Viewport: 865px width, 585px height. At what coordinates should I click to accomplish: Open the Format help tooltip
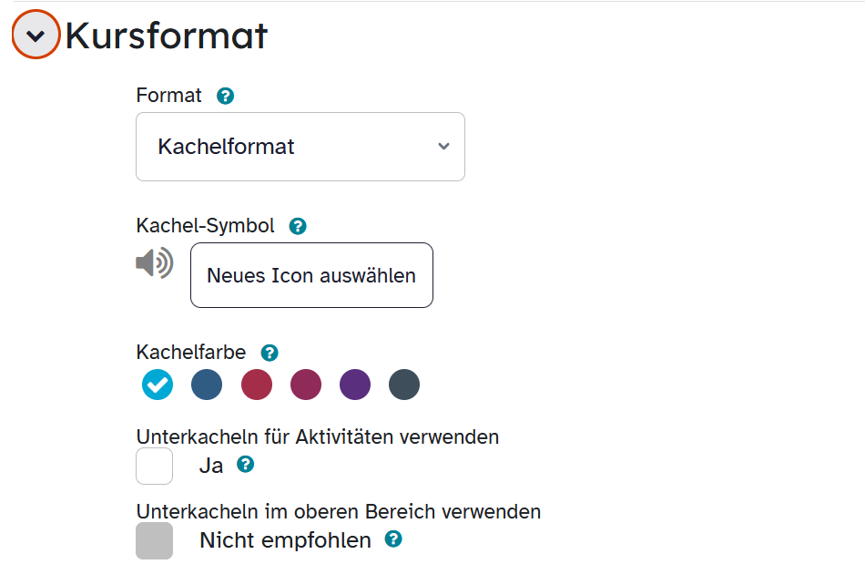(224, 95)
